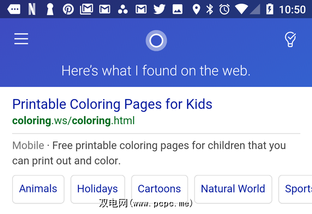Image resolution: width=312 pixels, height=214 pixels.
Task: Select the Holidays category chip
Action: pos(97,189)
